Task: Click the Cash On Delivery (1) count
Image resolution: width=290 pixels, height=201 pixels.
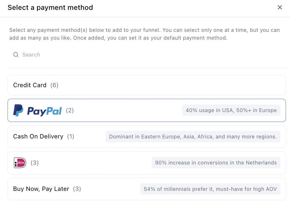Action: point(71,136)
